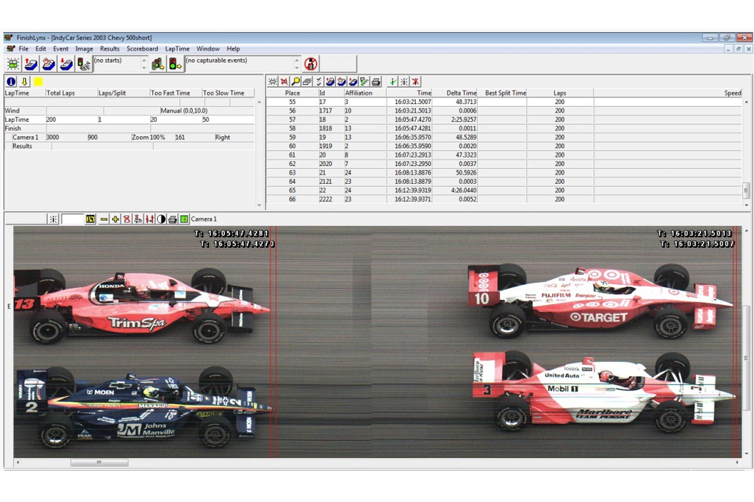Open the File menu
Viewport: 754px width, 502px height.
click(x=24, y=49)
